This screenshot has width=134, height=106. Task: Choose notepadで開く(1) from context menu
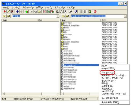(114, 69)
